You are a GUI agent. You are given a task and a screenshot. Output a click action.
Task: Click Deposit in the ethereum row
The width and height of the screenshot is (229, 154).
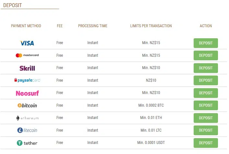point(206,118)
